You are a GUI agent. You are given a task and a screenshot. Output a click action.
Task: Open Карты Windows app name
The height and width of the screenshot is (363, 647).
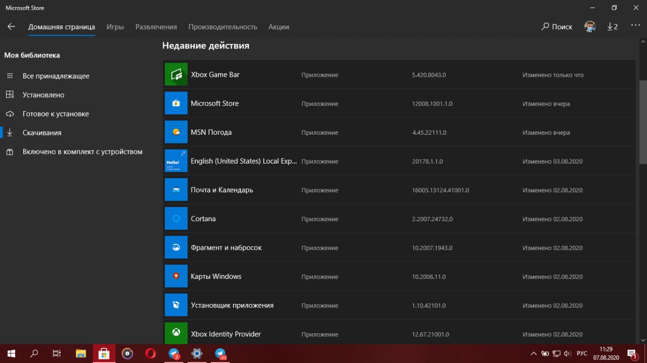point(216,276)
